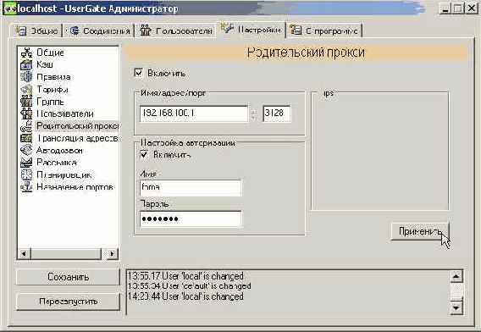481x332 pixels.
Task: Click the Трансляция адресов icon
Action: point(26,138)
